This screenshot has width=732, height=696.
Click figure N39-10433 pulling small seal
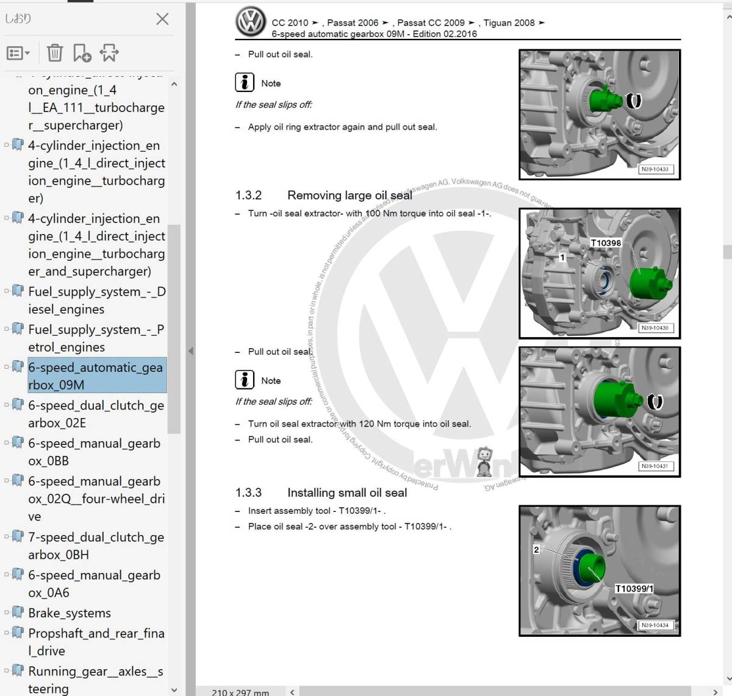click(600, 115)
